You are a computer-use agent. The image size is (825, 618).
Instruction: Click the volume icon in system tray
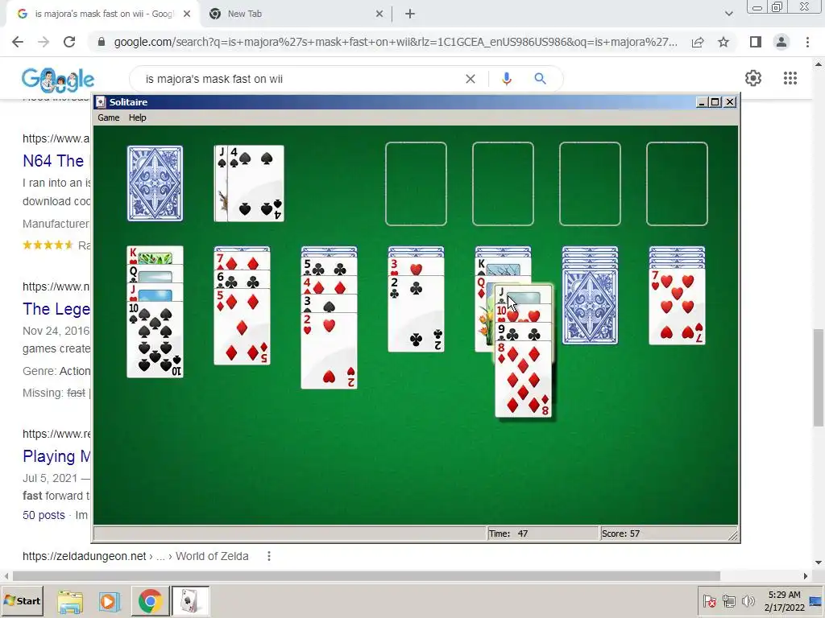click(x=747, y=601)
